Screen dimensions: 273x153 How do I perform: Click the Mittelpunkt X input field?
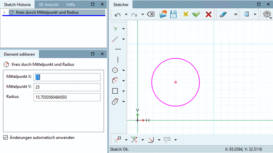click(67, 77)
